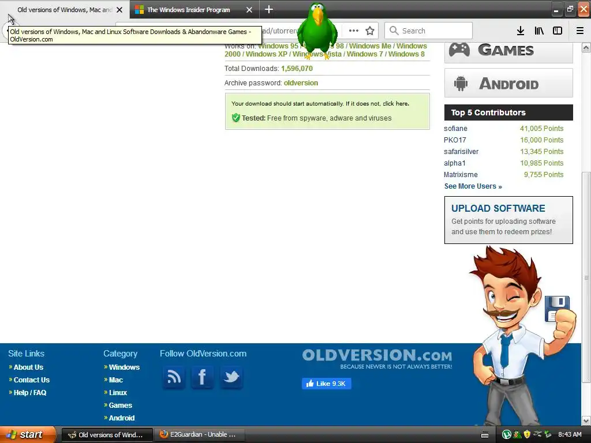Click the vertical scrollbar down arrow
591x443 pixels.
586,421
